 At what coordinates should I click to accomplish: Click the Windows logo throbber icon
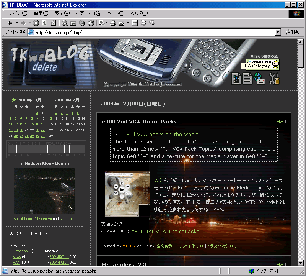[x=296, y=14]
